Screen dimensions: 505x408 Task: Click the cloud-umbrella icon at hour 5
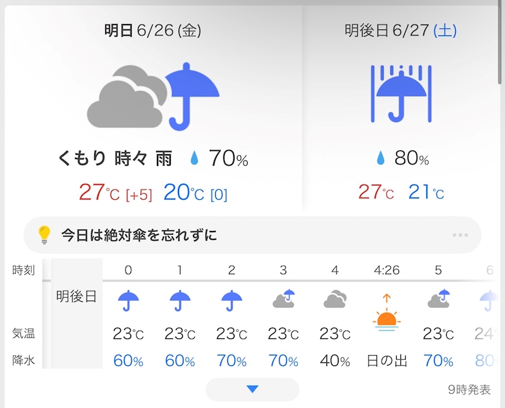[438, 299]
